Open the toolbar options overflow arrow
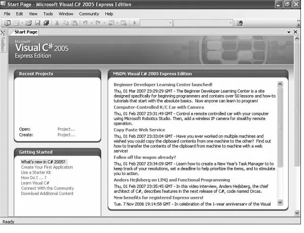 [x=299, y=23]
